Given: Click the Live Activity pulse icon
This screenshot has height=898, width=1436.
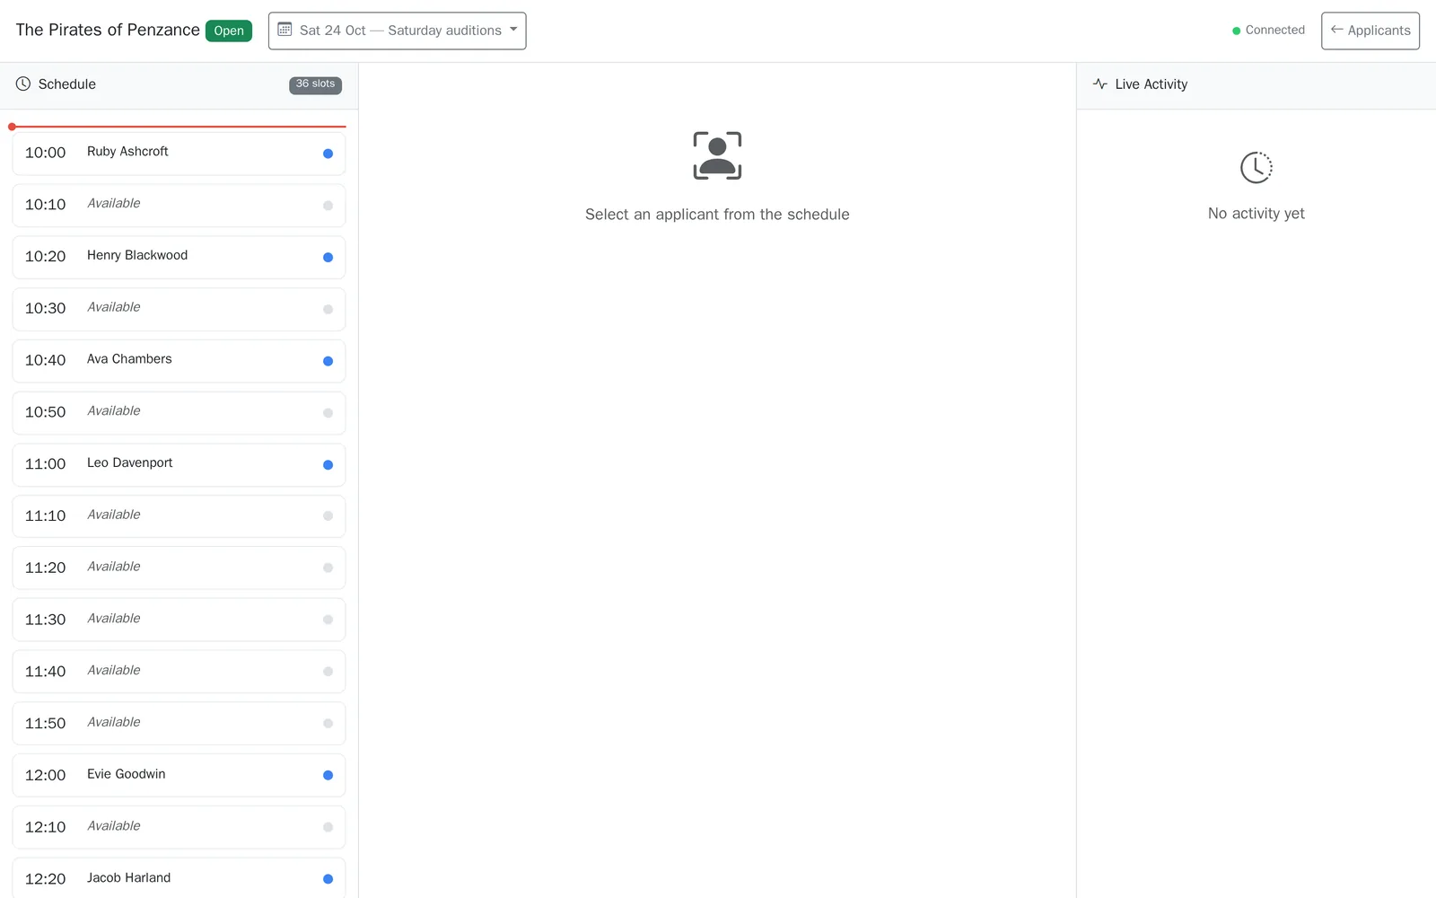Looking at the screenshot, I should [1100, 84].
